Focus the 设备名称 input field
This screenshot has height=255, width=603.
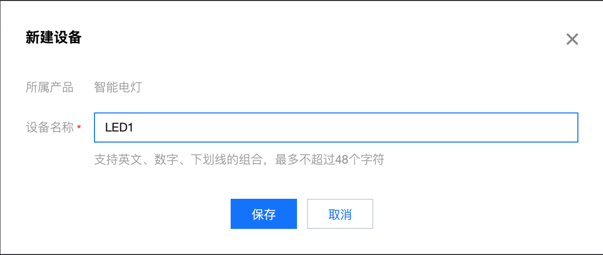point(336,127)
